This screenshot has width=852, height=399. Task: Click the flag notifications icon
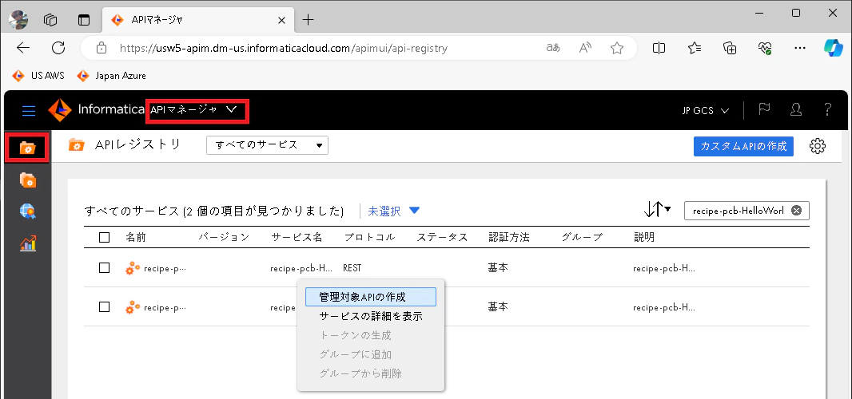764,109
